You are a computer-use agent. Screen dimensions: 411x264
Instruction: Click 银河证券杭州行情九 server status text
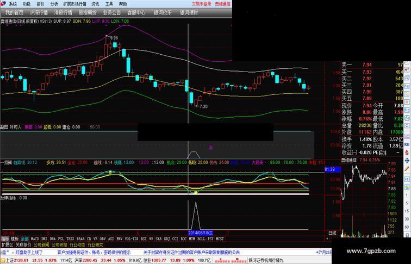[x=266, y=260]
